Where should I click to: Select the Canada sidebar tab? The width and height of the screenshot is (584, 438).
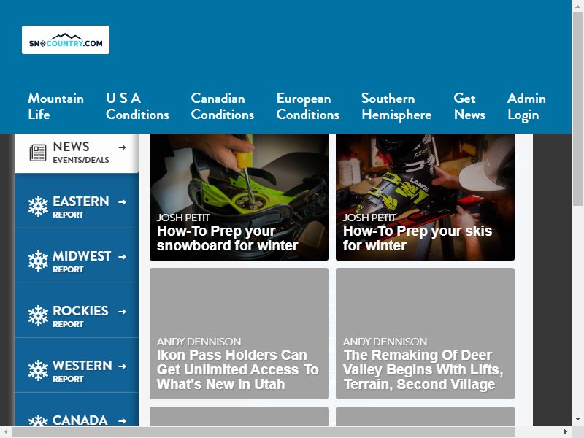point(77,410)
